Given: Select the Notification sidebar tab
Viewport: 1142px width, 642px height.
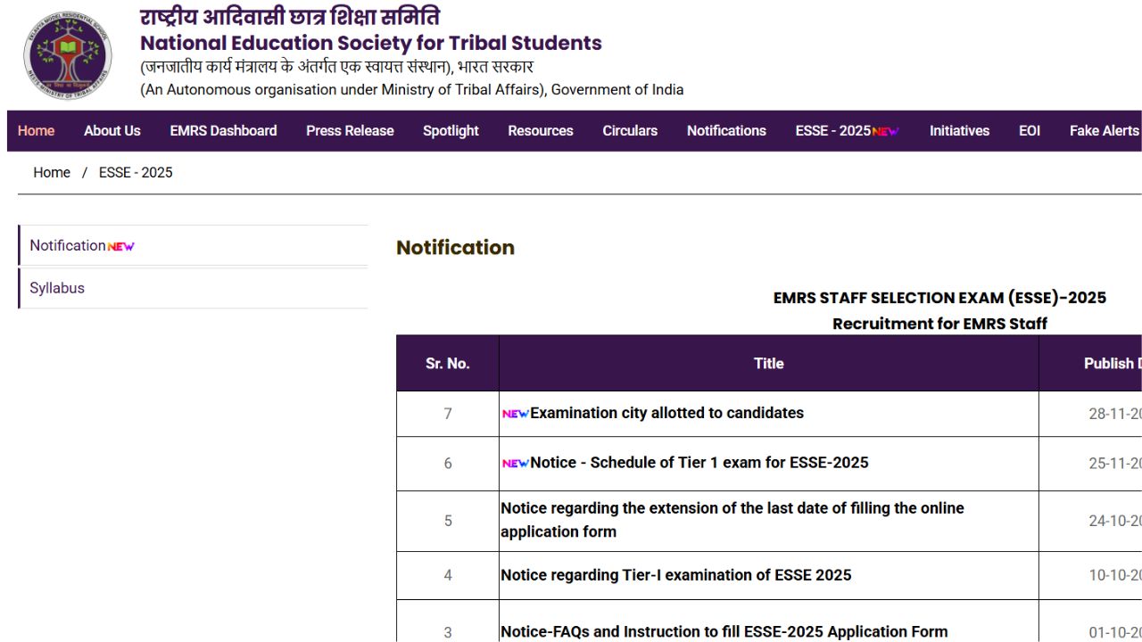Looking at the screenshot, I should [x=70, y=245].
